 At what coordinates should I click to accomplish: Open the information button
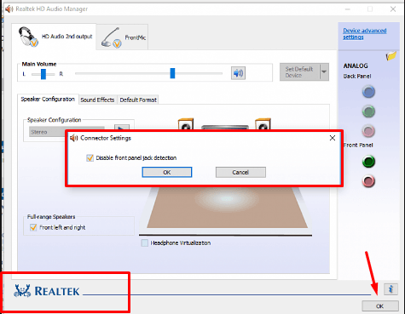click(x=391, y=289)
